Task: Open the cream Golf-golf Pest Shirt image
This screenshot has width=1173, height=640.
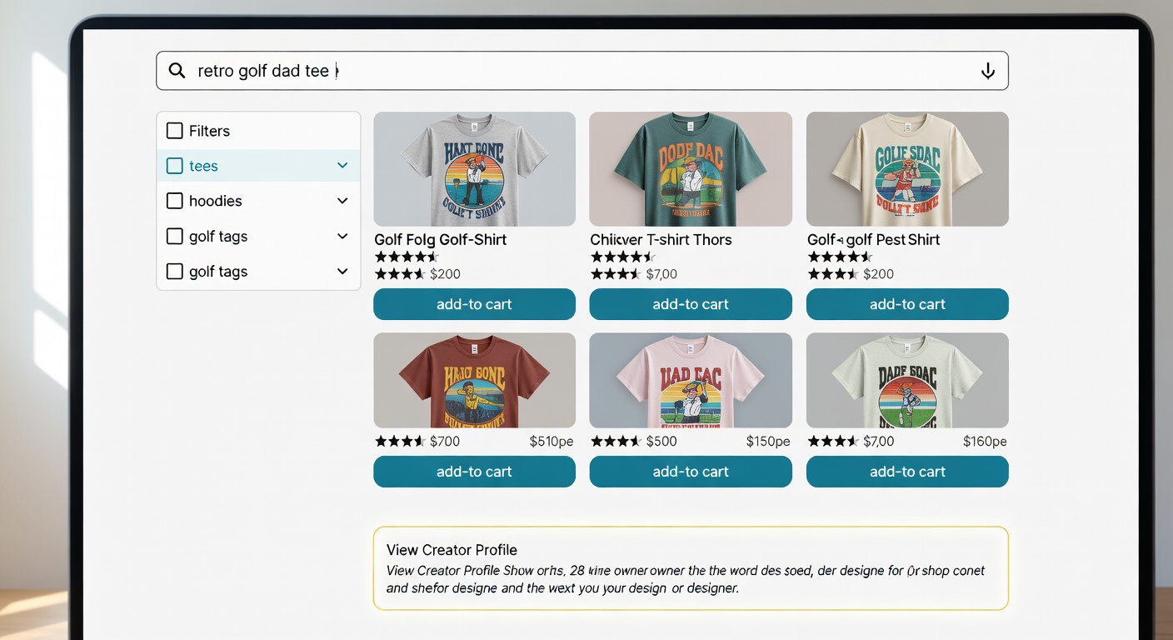Action: pos(907,169)
